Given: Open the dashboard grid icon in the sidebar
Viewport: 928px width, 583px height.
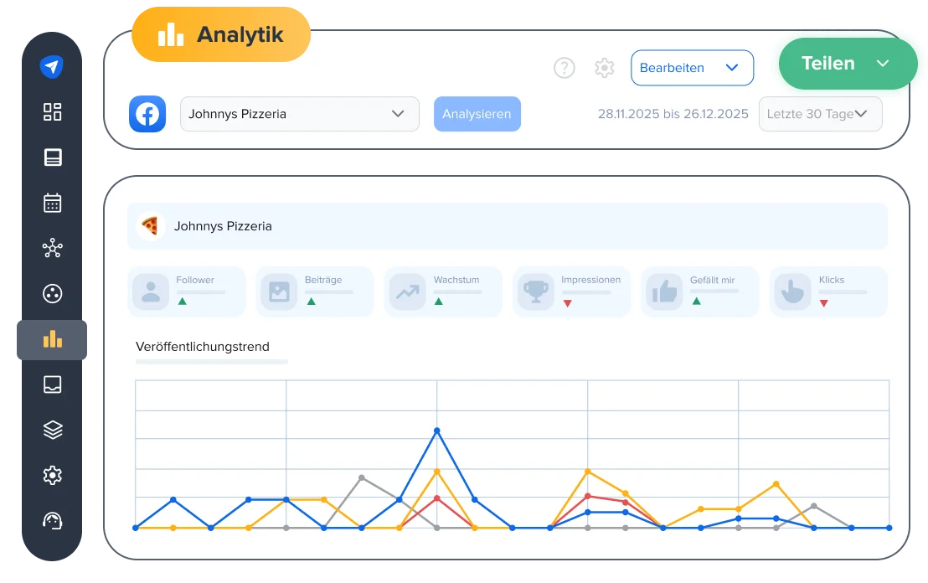Looking at the screenshot, I should pyautogui.click(x=52, y=111).
